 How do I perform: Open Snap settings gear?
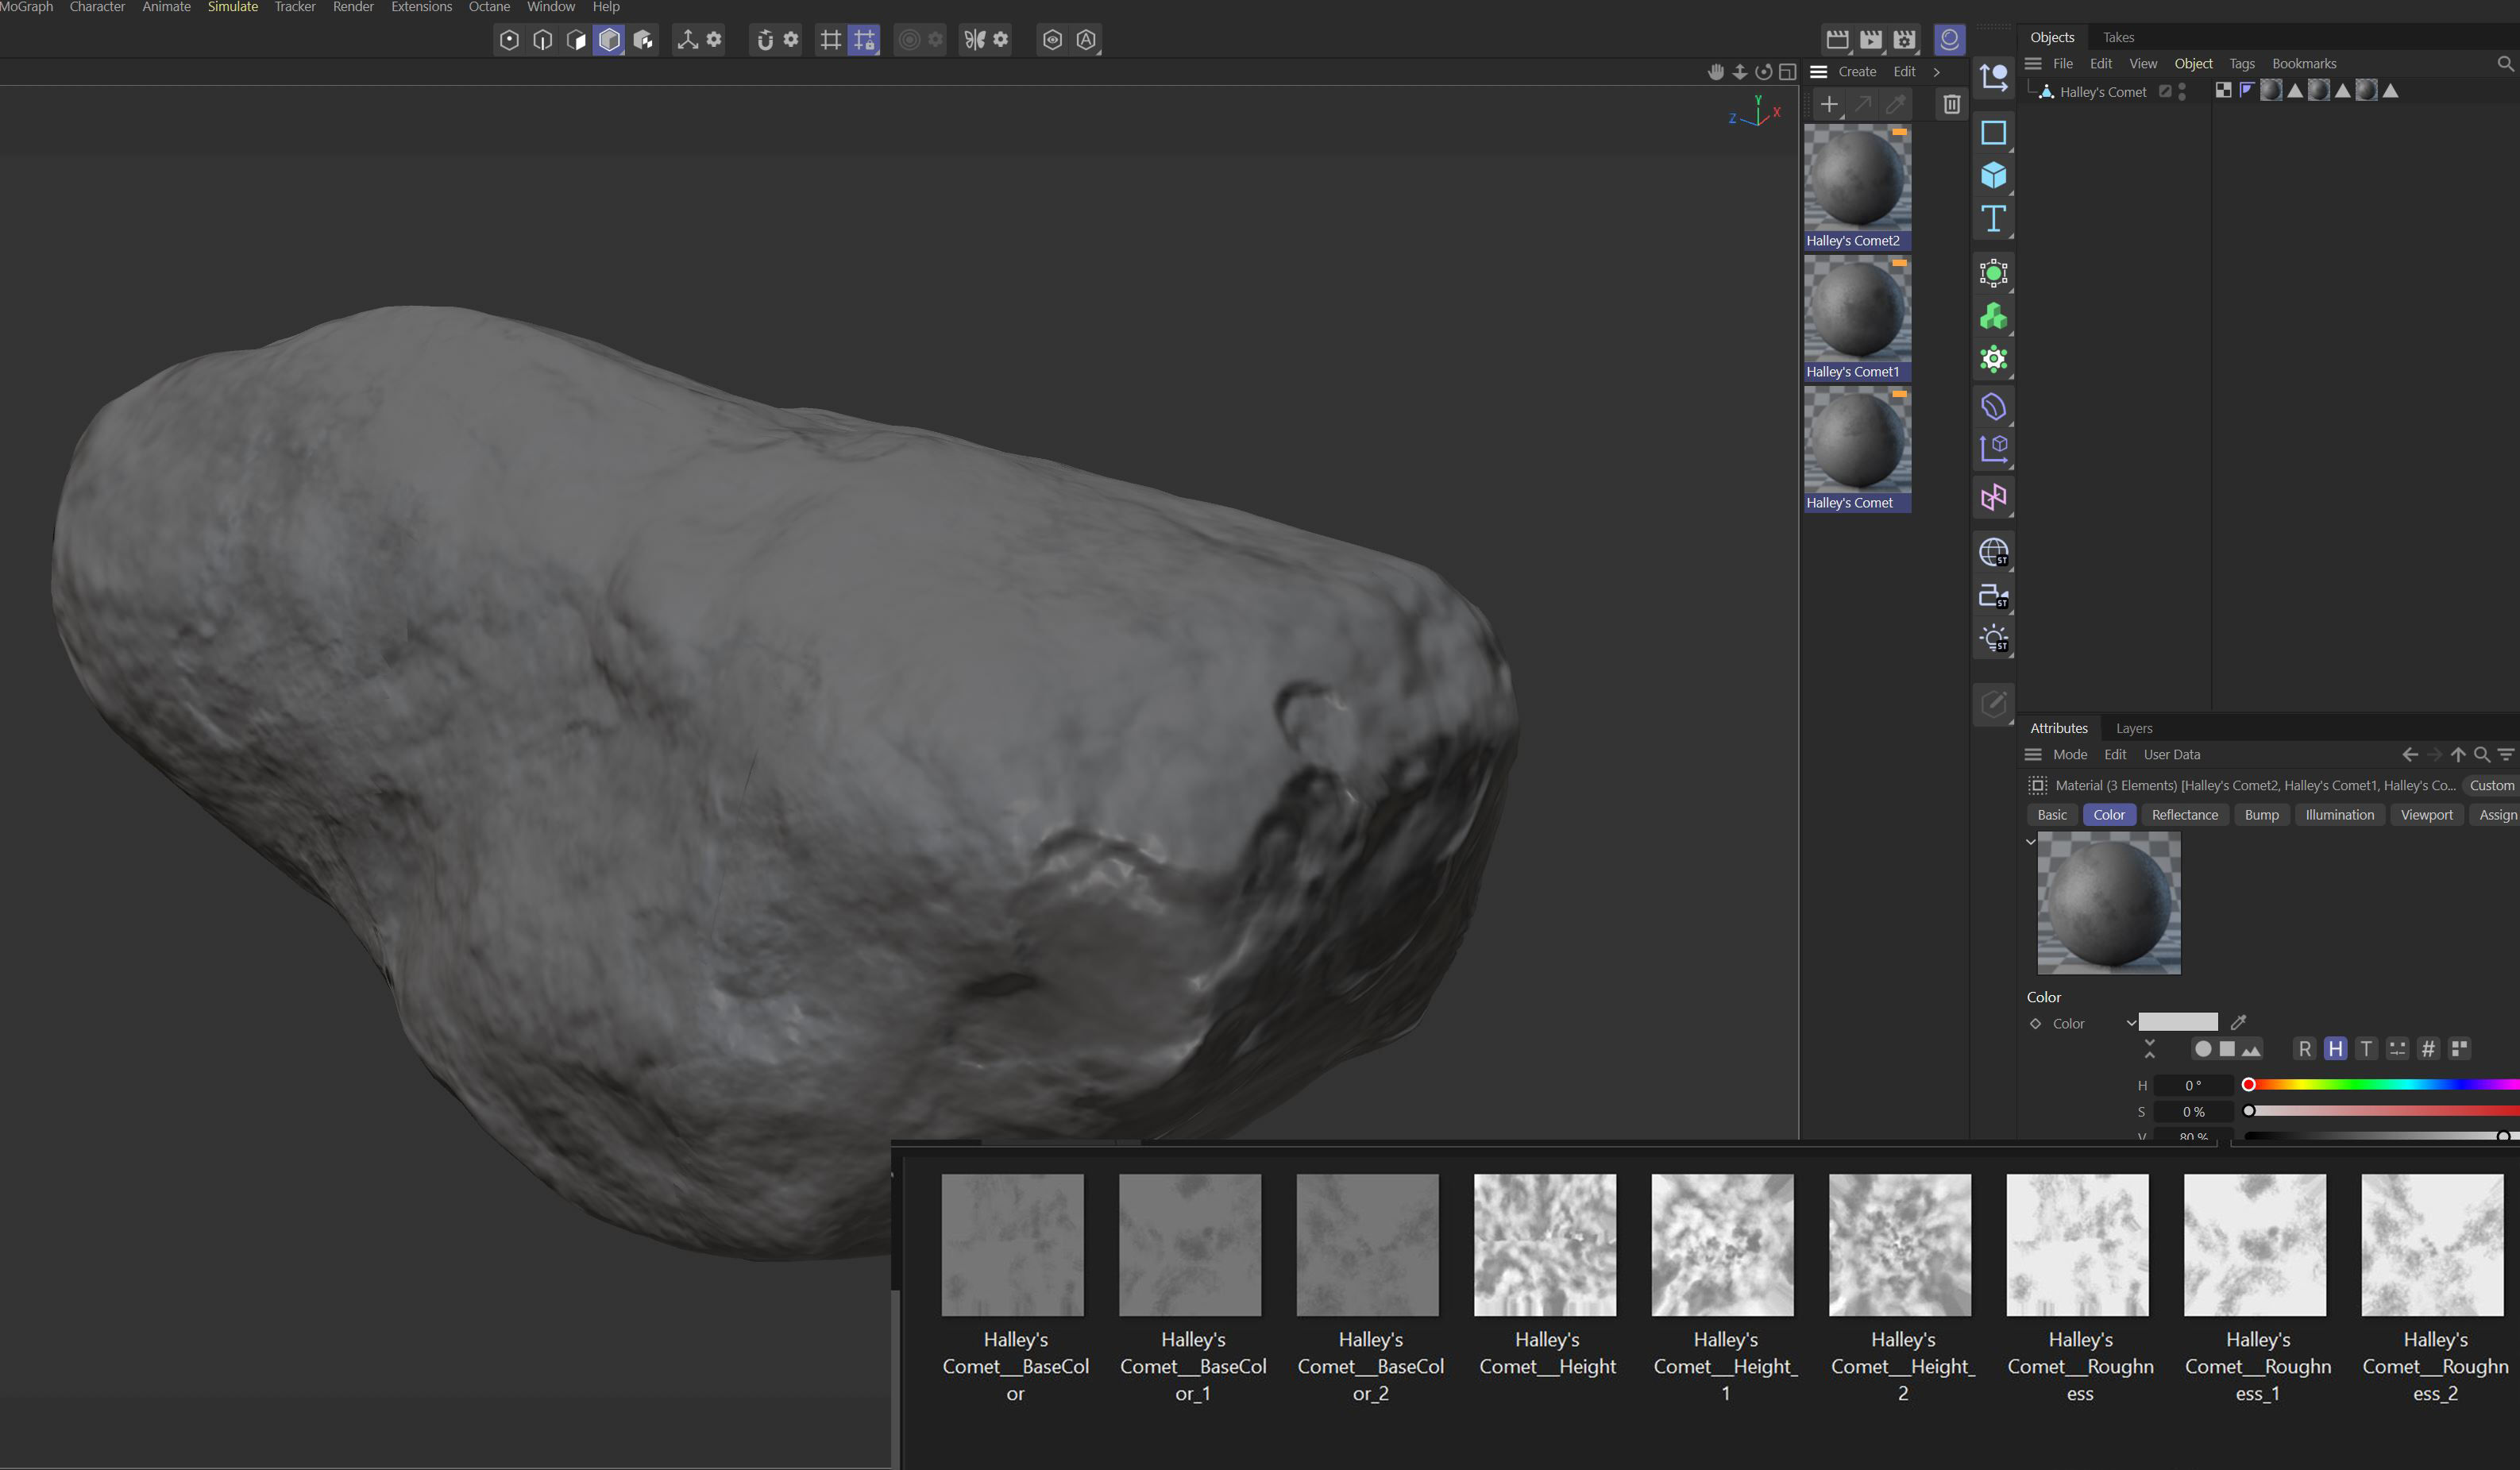[791, 39]
